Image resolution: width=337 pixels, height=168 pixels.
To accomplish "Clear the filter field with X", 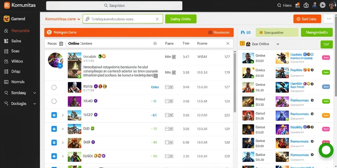I will tap(157, 19).
